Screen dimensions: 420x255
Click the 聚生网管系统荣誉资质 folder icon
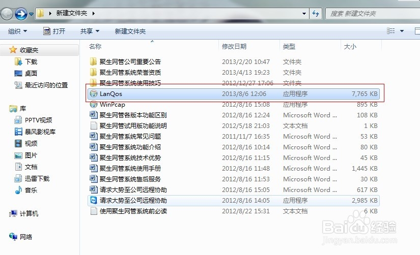point(93,73)
